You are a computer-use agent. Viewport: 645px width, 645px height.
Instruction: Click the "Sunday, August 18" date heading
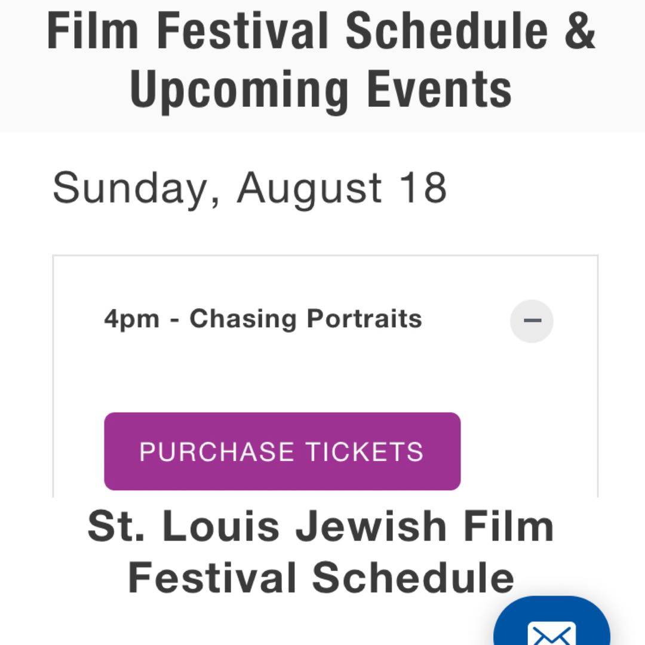(249, 188)
